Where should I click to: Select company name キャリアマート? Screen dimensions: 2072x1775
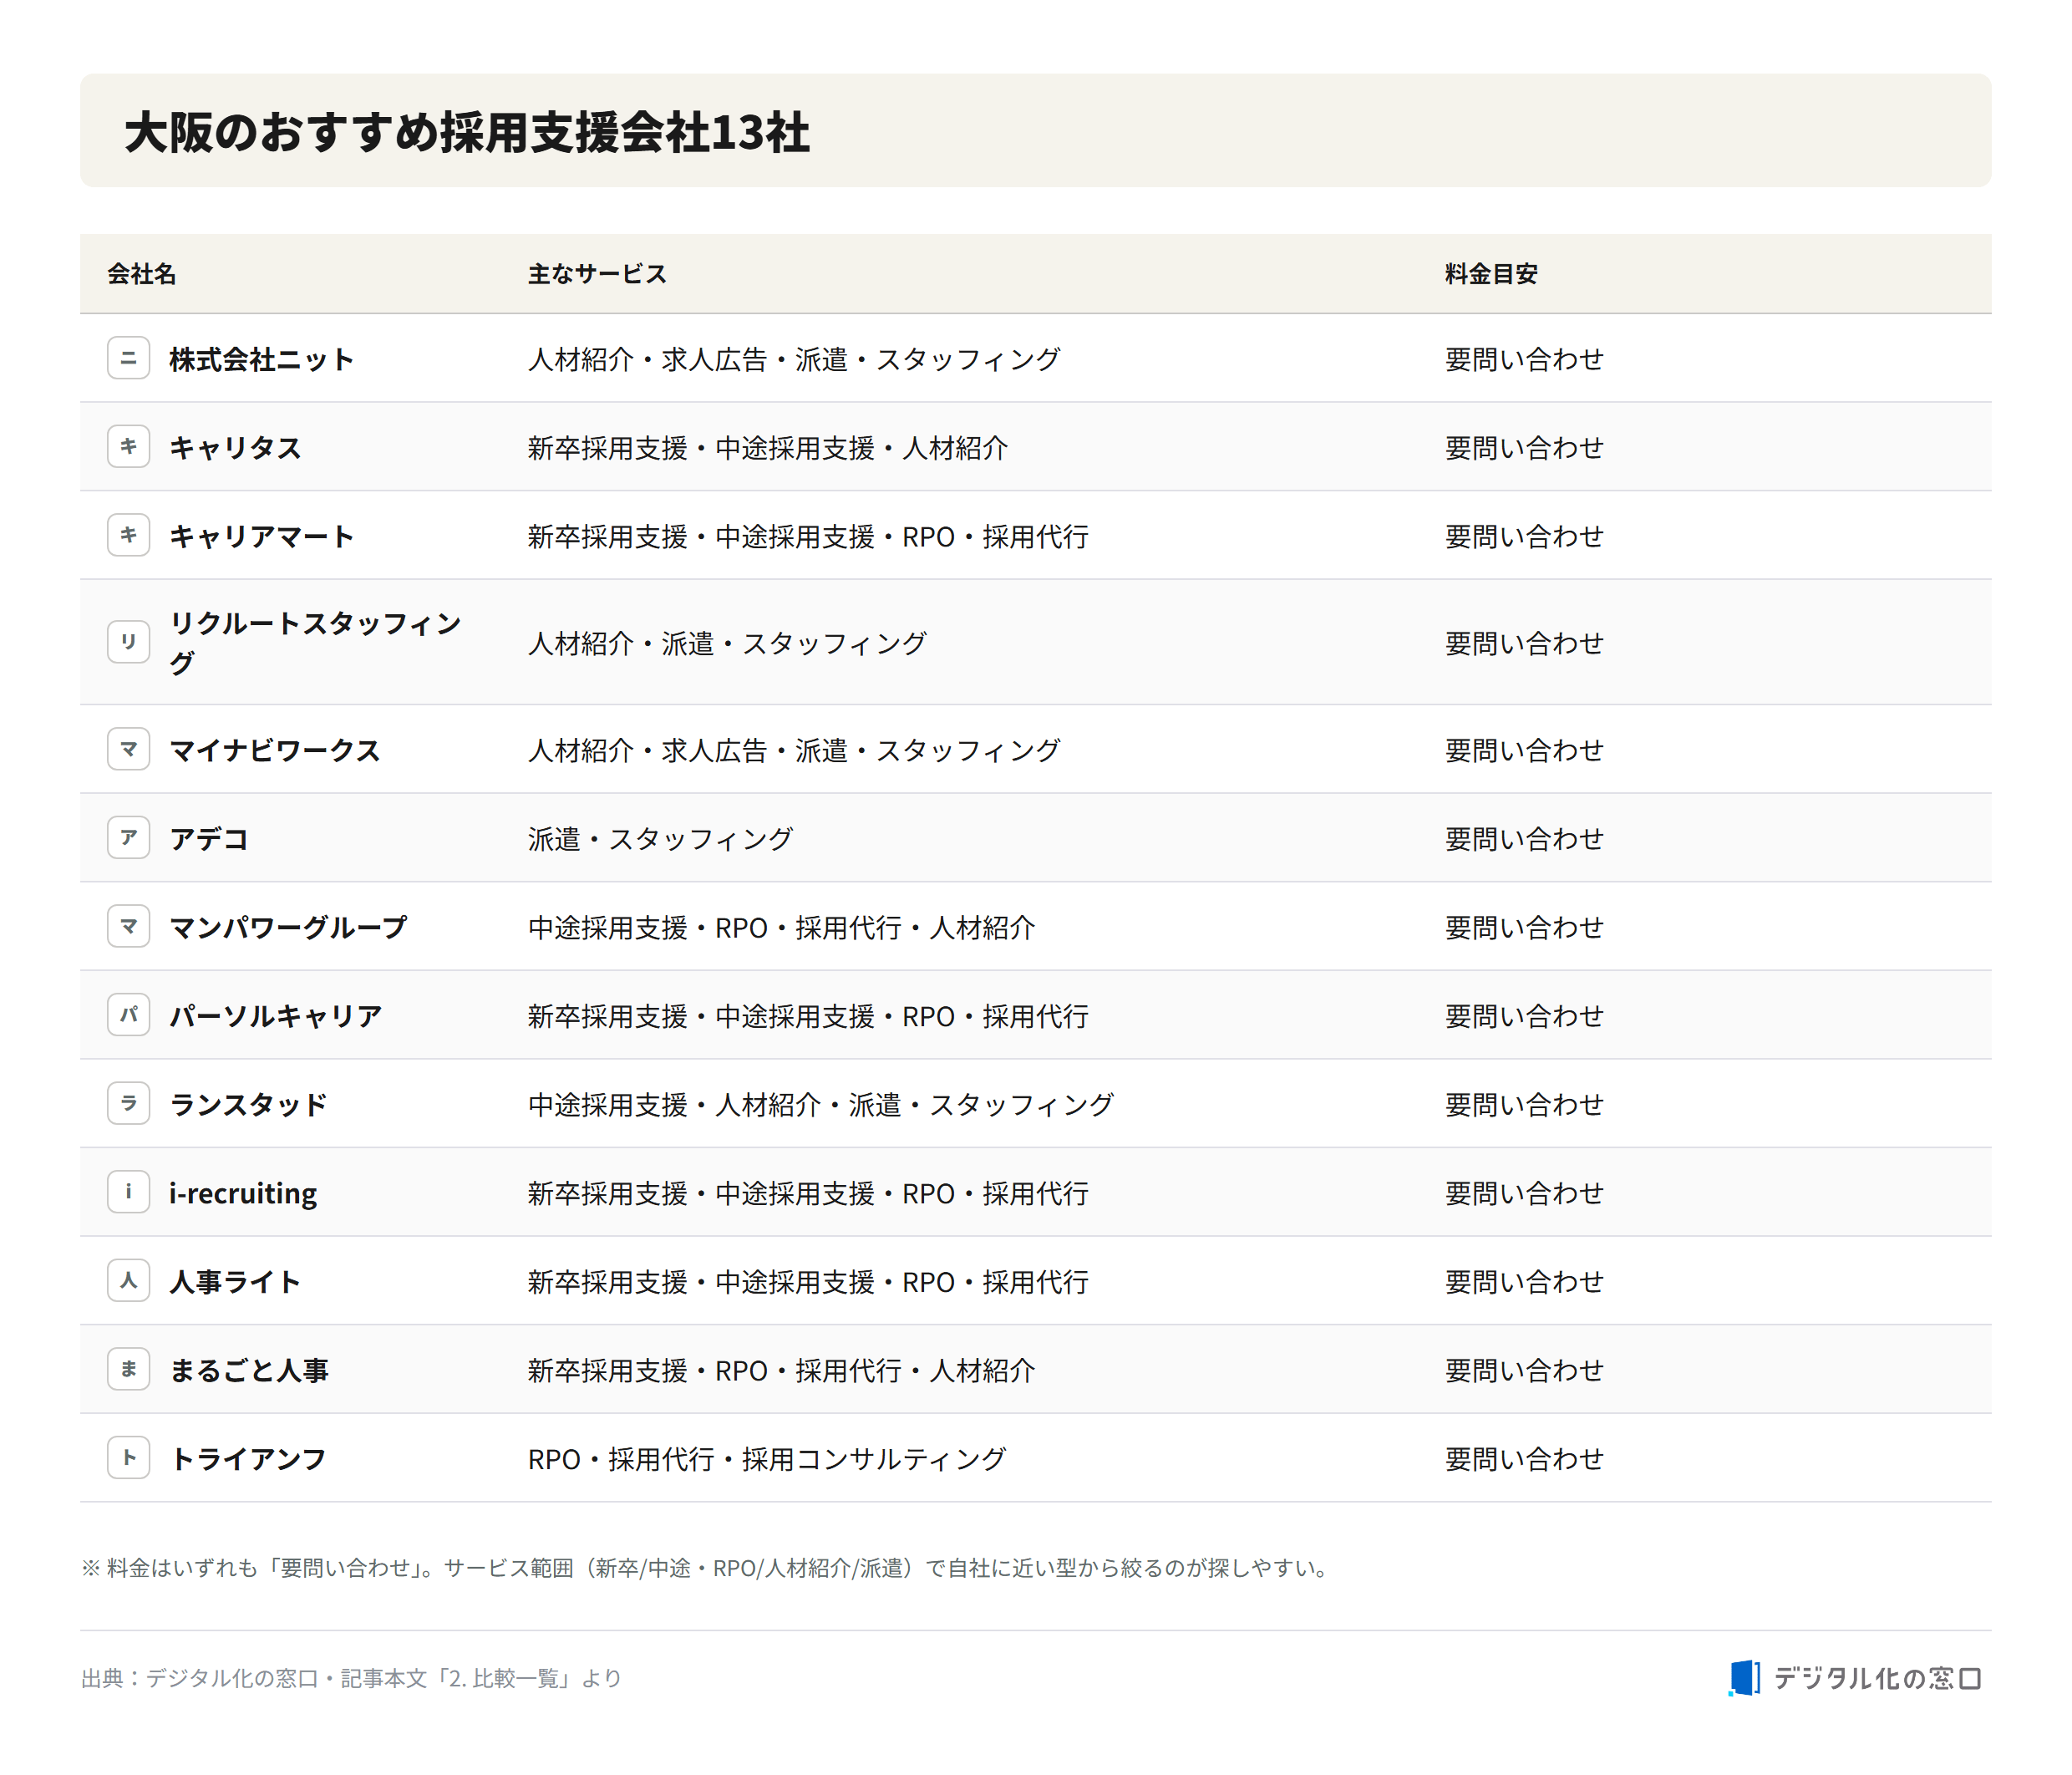(262, 536)
